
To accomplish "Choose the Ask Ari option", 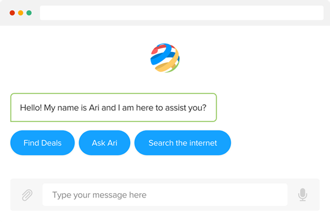I will click(x=104, y=142).
